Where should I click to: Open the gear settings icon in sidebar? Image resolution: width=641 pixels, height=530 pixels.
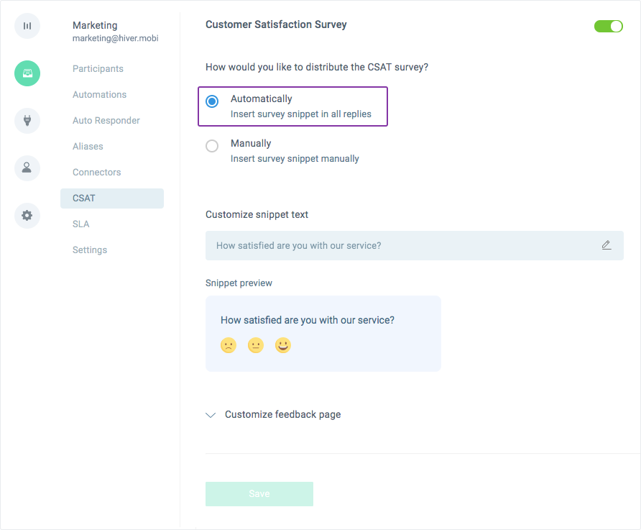pos(27,216)
